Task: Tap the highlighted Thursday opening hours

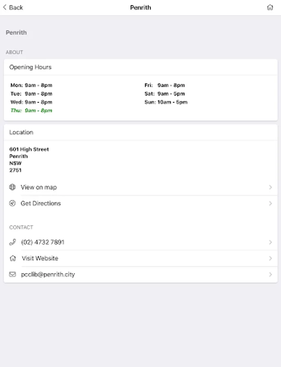Action: pyautogui.click(x=31, y=111)
